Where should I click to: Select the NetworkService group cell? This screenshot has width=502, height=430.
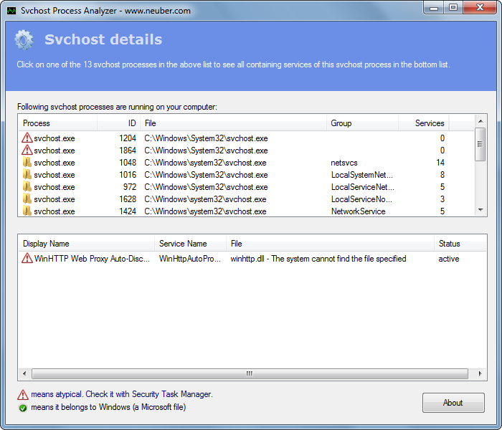(x=358, y=211)
